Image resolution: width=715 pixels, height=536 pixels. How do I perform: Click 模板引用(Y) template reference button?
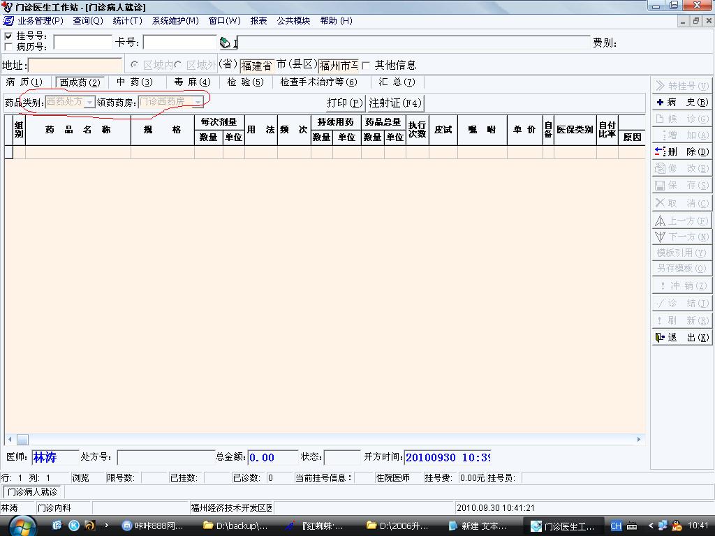coord(681,253)
